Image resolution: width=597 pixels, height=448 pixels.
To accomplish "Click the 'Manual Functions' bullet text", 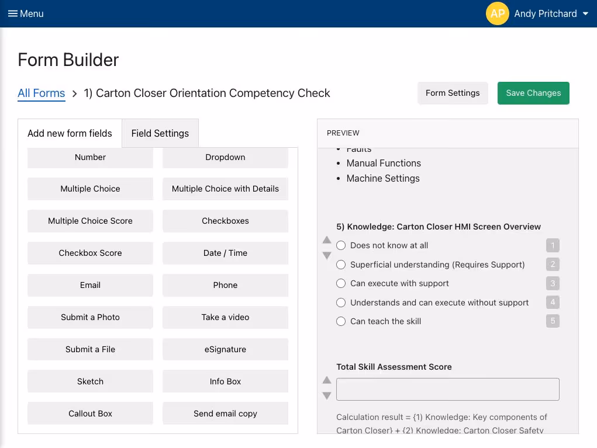I will 384,163.
